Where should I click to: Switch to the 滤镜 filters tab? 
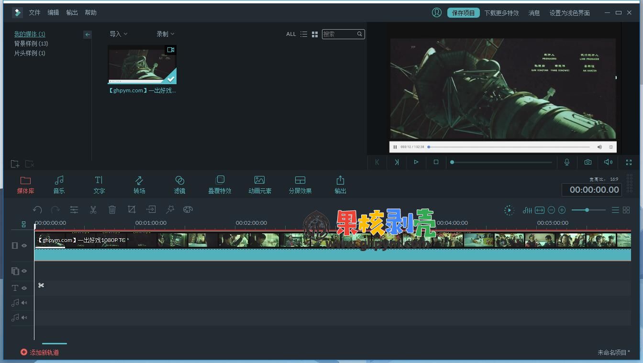click(179, 185)
